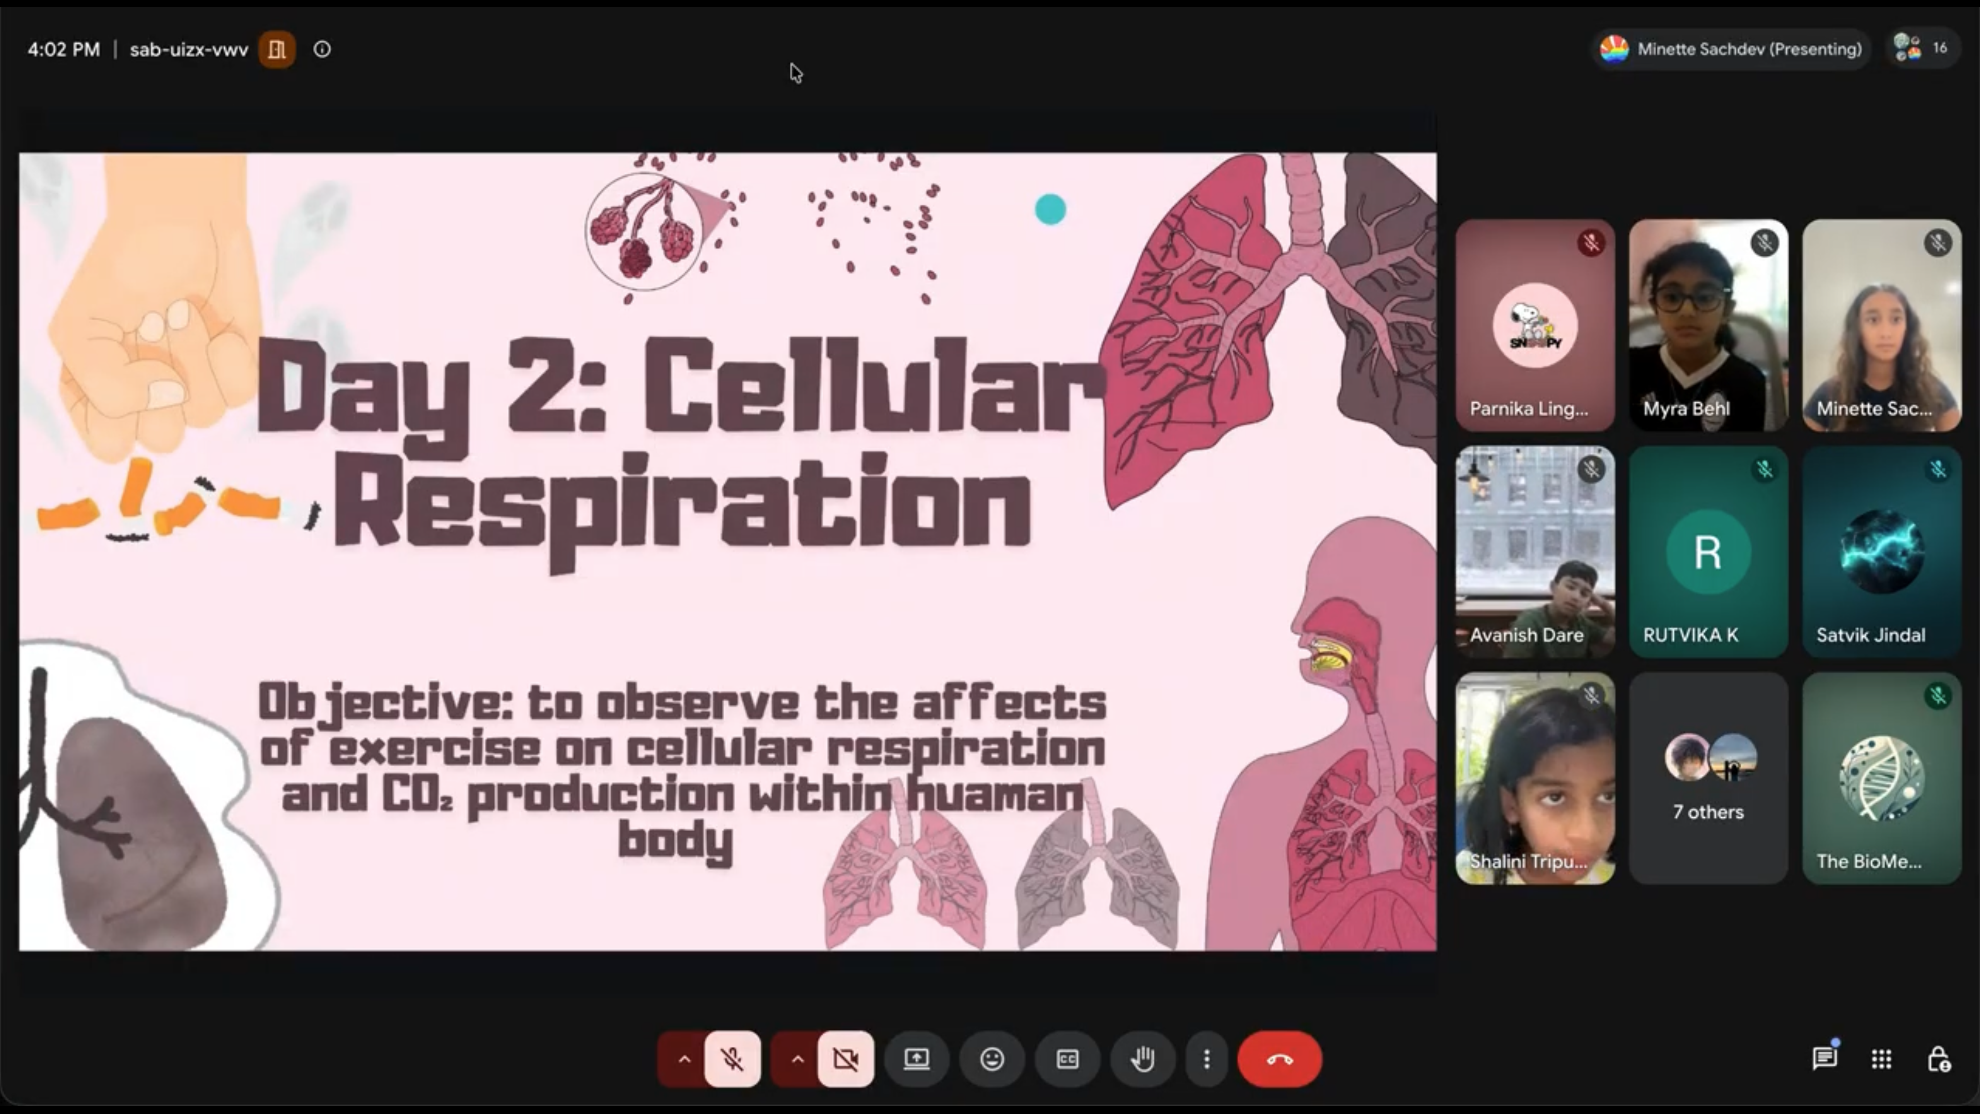The height and width of the screenshot is (1114, 1980).
Task: Open the emoji reactions button
Action: pyautogui.click(x=992, y=1059)
